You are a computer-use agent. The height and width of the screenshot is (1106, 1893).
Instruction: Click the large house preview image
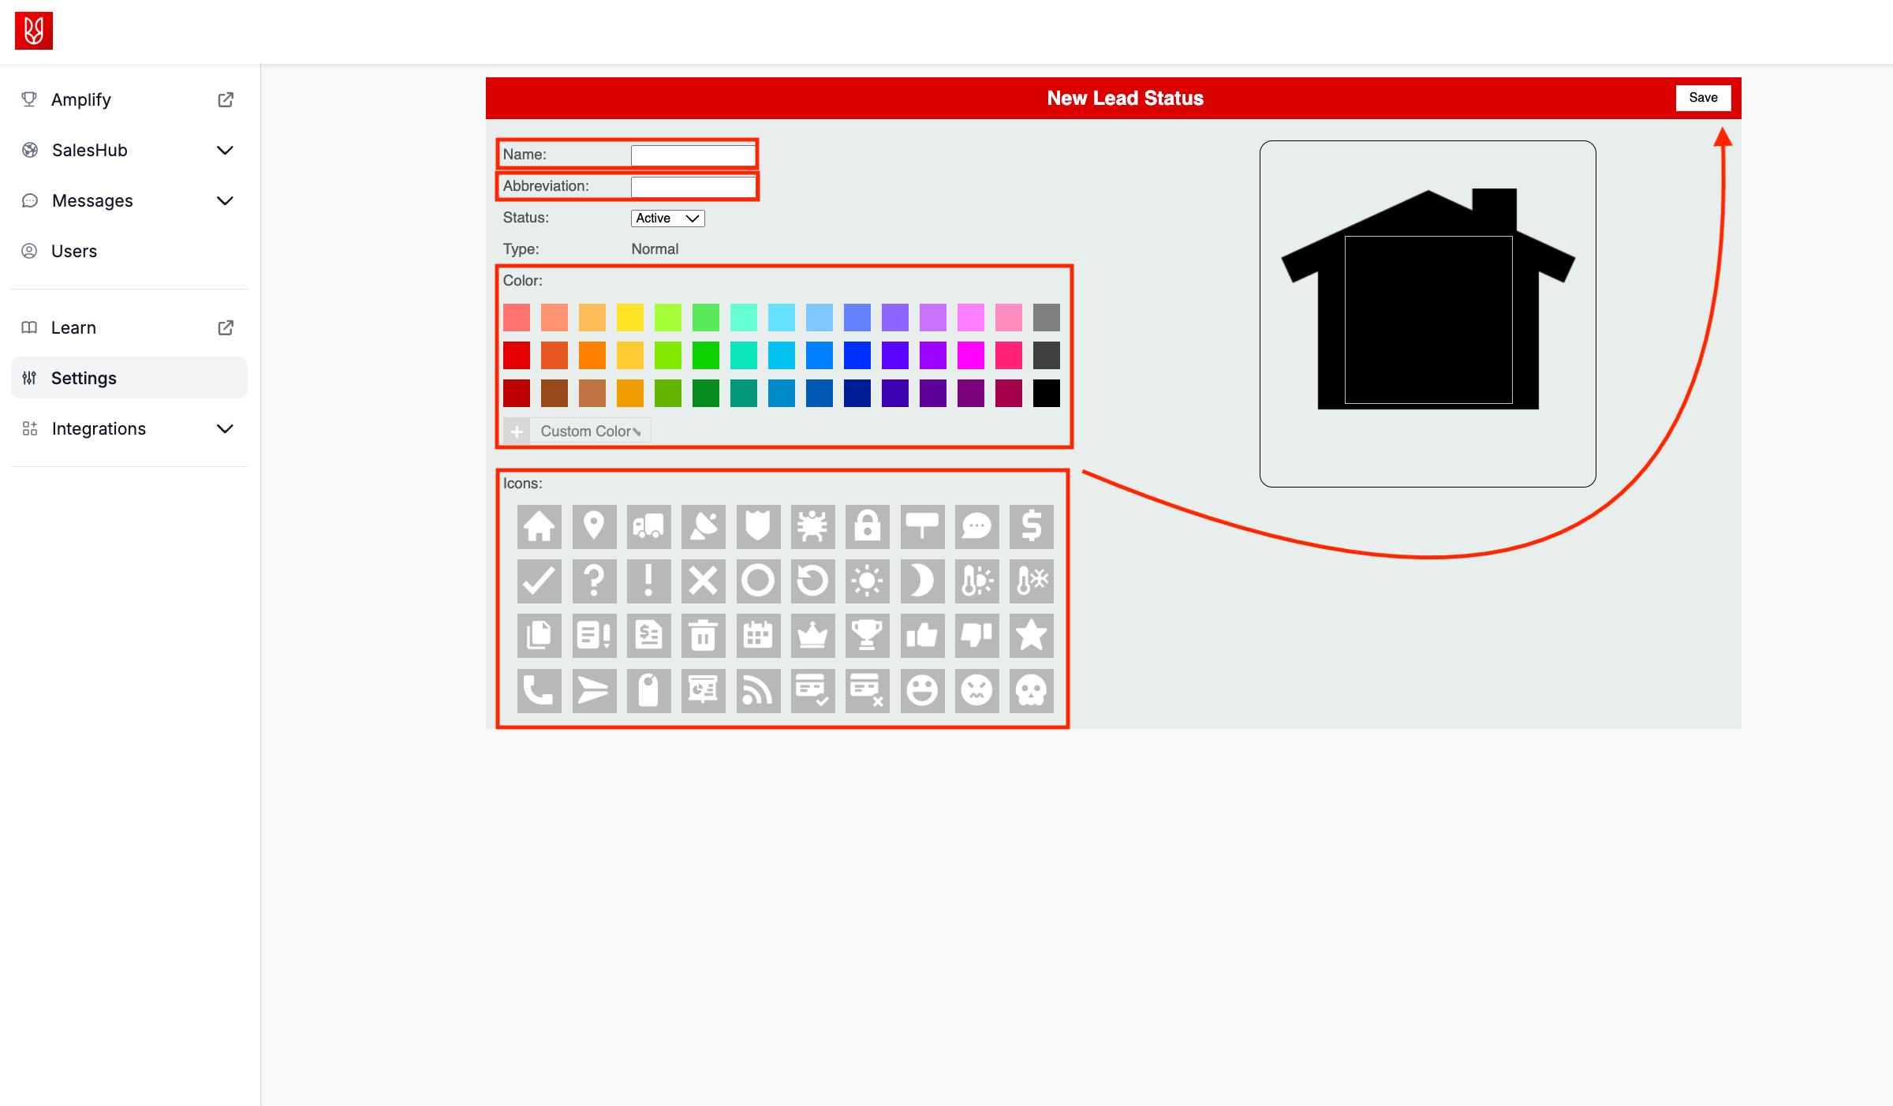[1428, 300]
